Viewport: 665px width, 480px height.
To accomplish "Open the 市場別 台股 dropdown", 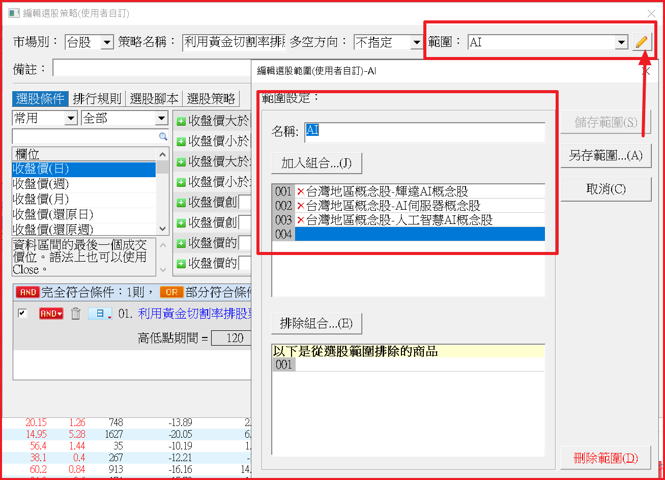I will [107, 42].
